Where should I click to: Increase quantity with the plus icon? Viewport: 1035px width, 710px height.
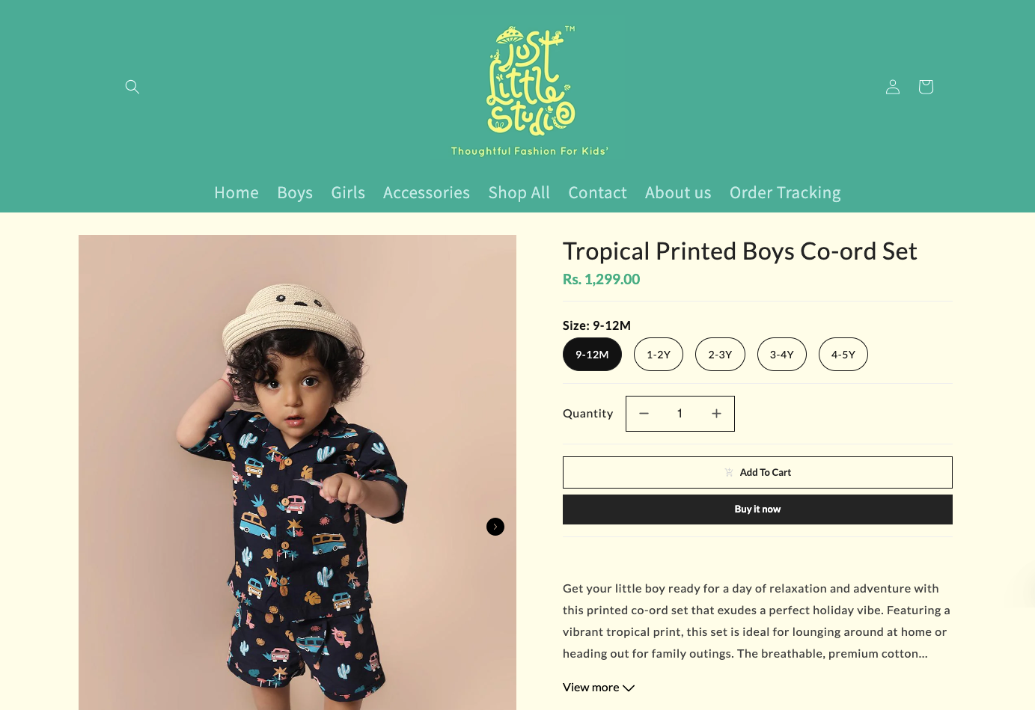click(x=716, y=414)
